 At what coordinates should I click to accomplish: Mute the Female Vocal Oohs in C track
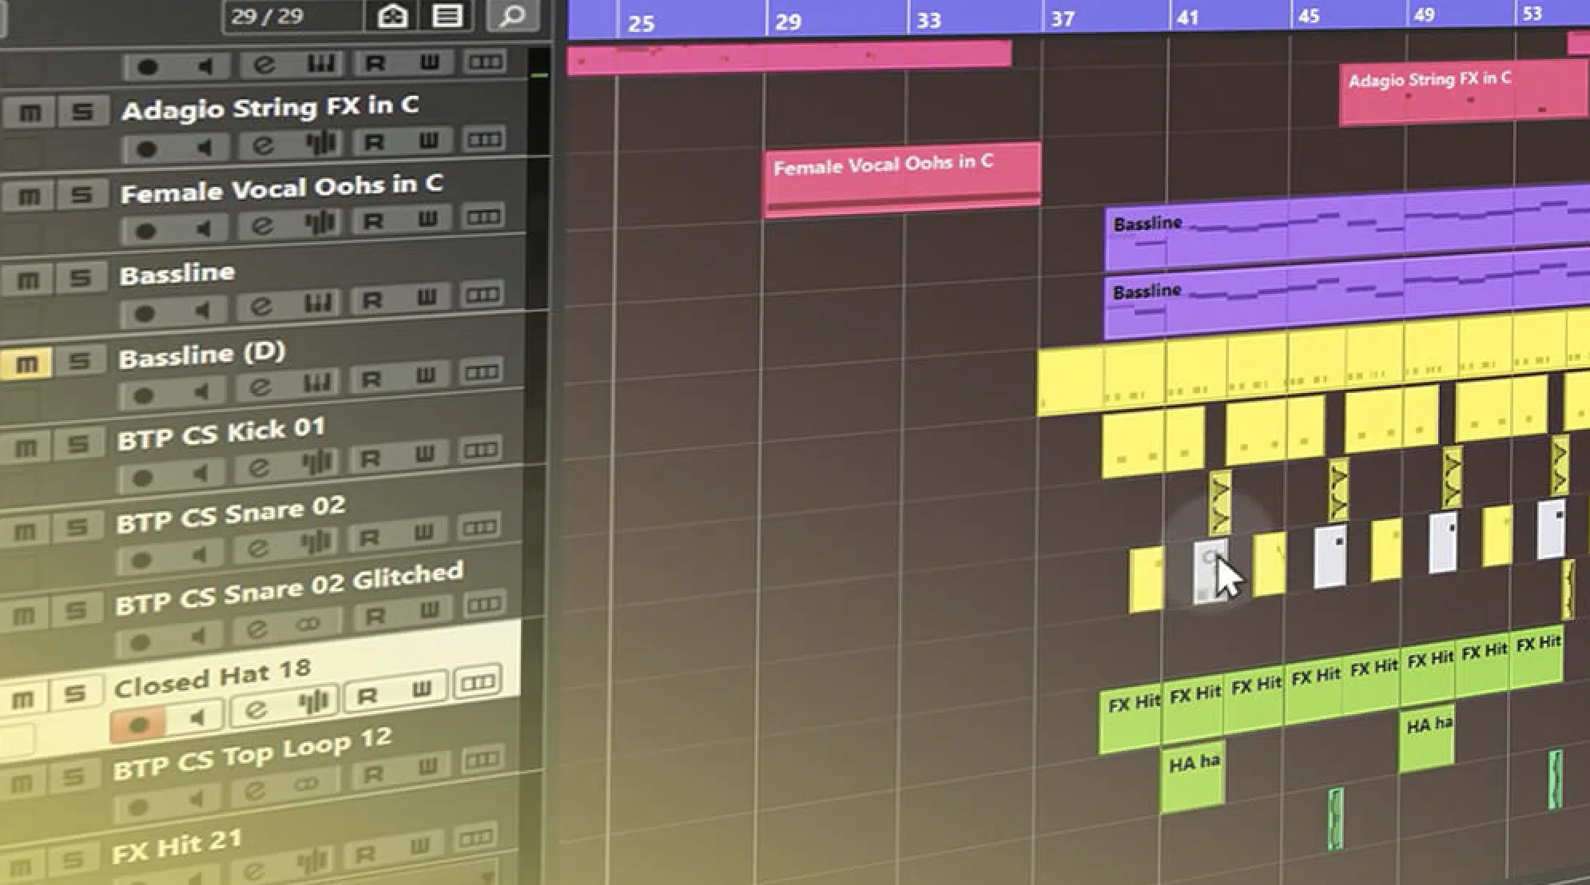pyautogui.click(x=28, y=196)
